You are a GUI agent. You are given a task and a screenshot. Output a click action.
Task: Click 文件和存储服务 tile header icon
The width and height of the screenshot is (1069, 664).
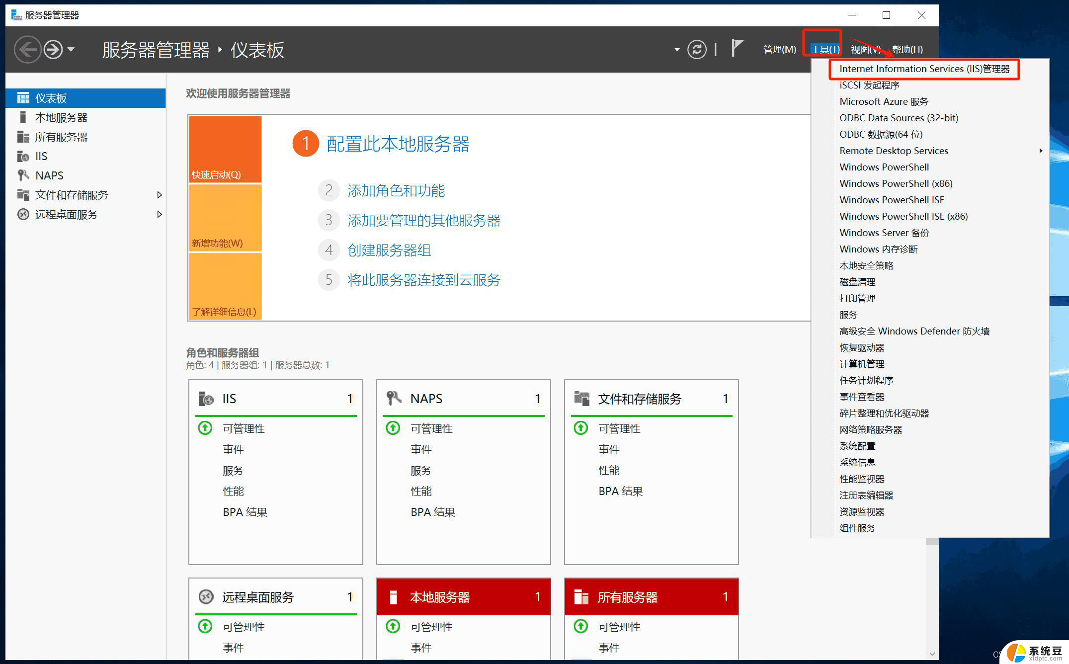click(x=581, y=399)
